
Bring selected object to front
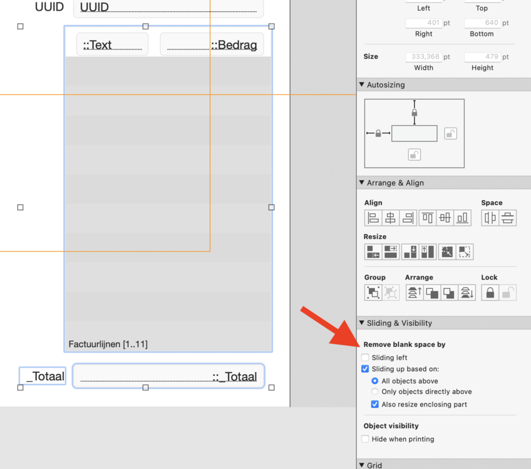[x=415, y=293]
